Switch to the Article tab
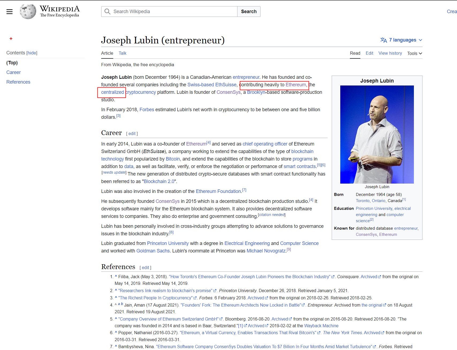The height and width of the screenshot is (350, 457). 107,53
